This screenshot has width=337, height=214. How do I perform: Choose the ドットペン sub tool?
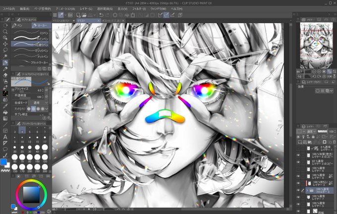(x=30, y=56)
